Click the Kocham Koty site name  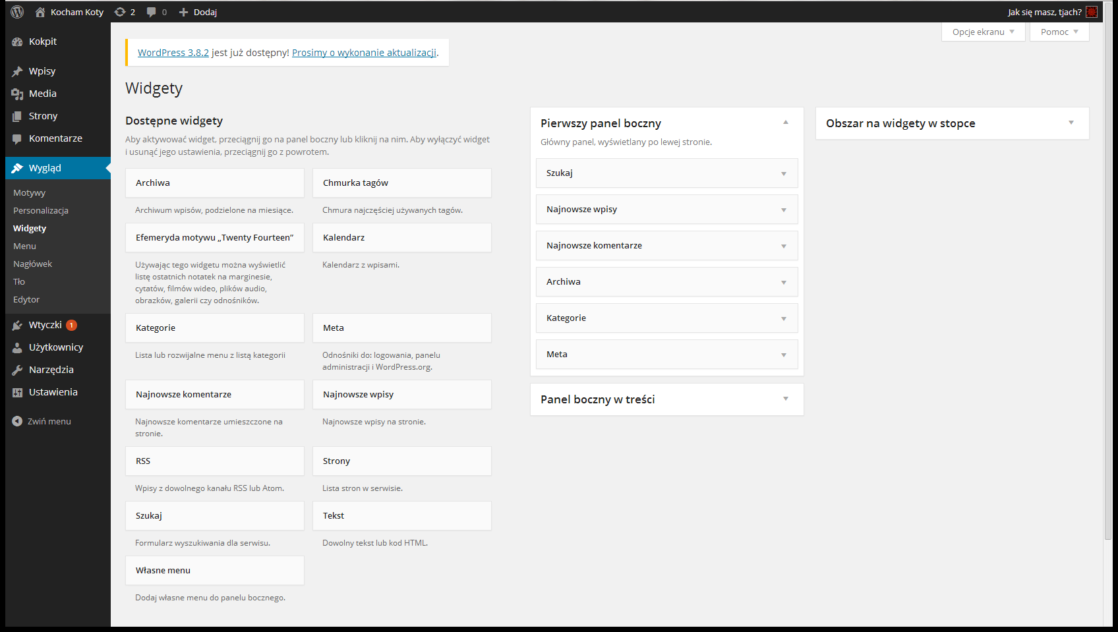click(x=77, y=12)
